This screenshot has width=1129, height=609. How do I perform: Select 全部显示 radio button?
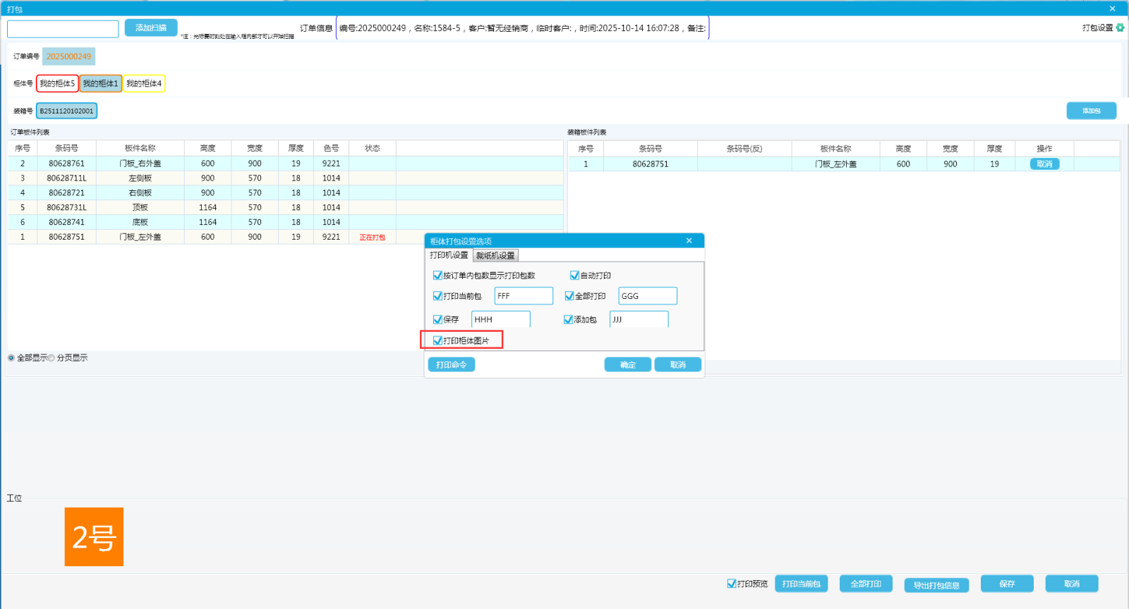tap(11, 358)
